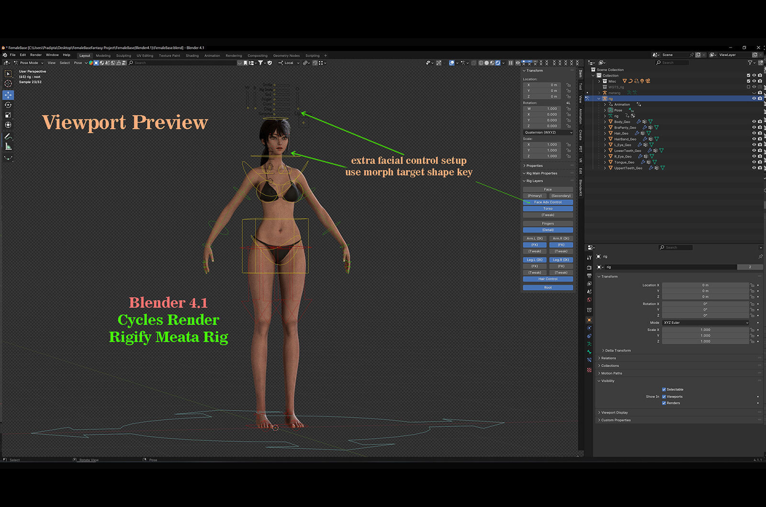Open the World properties tab icon

589,300
